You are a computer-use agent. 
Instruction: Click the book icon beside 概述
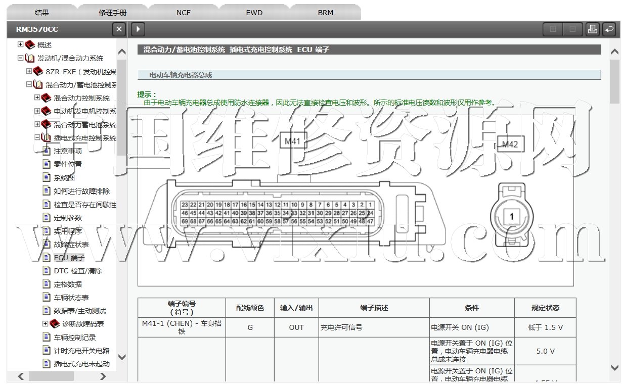tap(30, 45)
